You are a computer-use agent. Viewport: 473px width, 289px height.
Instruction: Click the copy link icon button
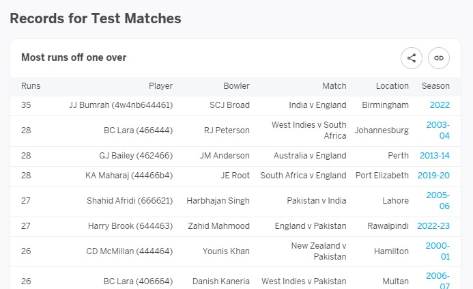(x=439, y=58)
